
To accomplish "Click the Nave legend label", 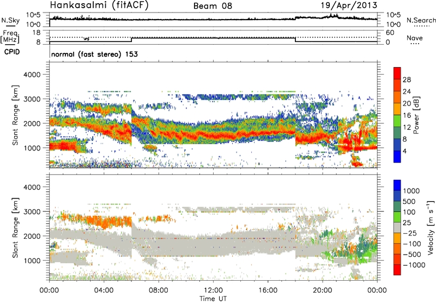I will coord(414,38).
